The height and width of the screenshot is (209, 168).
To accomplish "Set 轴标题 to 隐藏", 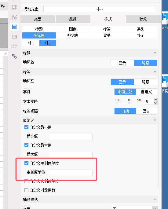I will pyautogui.click(x=146, y=63).
